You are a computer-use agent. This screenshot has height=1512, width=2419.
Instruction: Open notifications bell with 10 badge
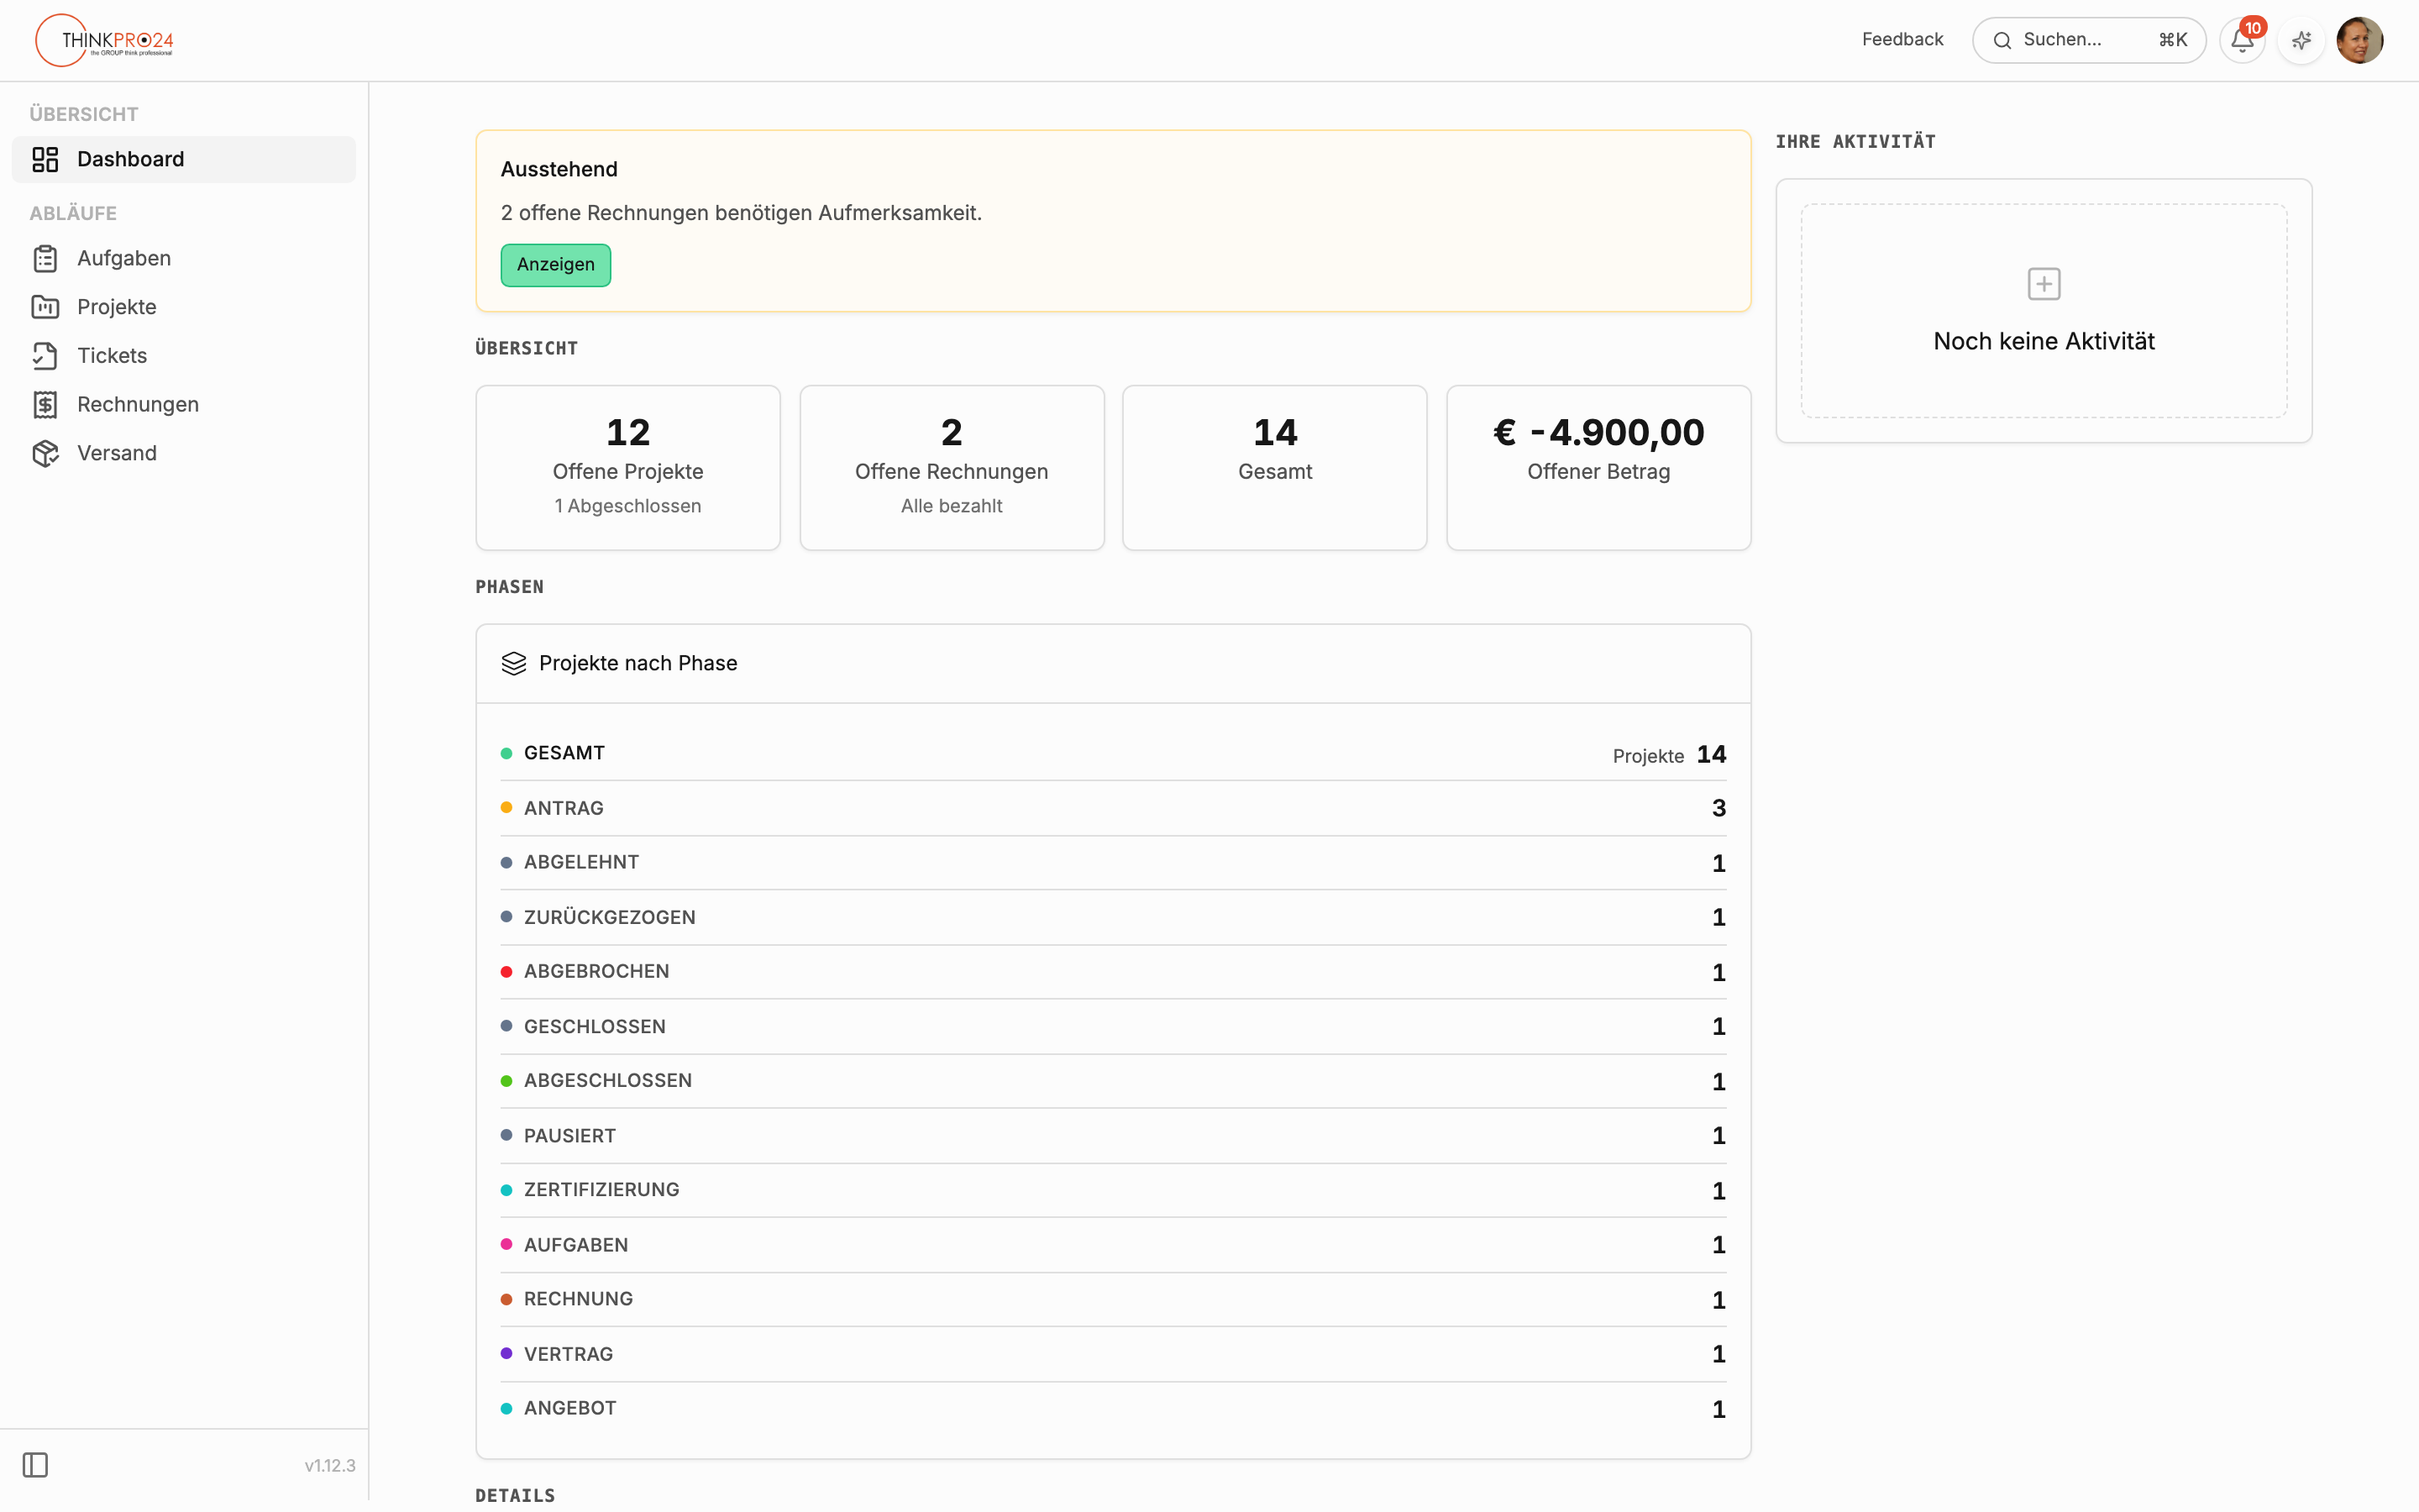(2242, 40)
